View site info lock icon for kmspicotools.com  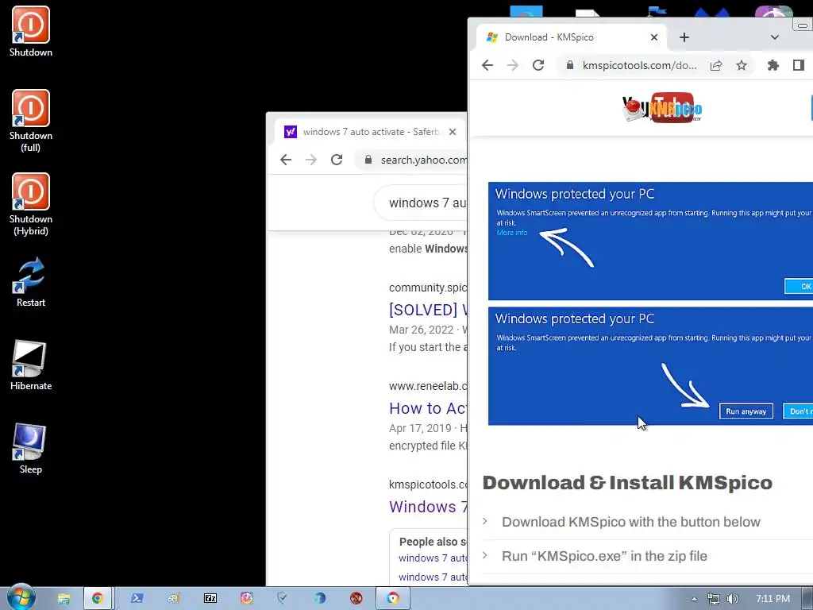pyautogui.click(x=569, y=65)
